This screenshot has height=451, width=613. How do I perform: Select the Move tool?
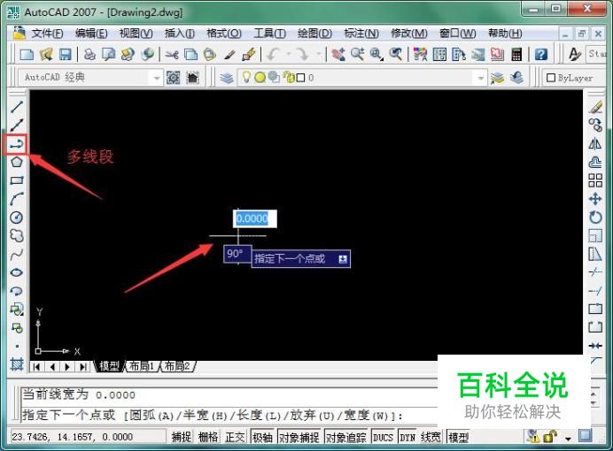click(x=595, y=199)
